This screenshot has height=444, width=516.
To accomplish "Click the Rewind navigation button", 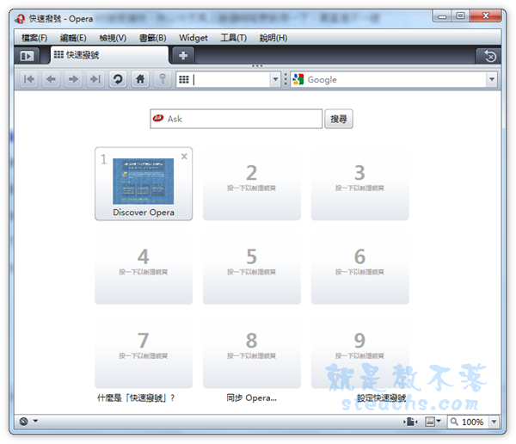I will (29, 79).
